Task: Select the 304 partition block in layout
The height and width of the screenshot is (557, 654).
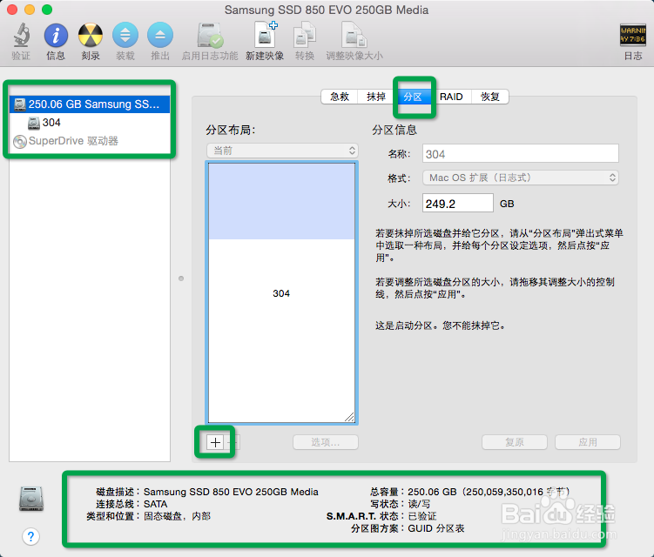Action: tap(281, 293)
